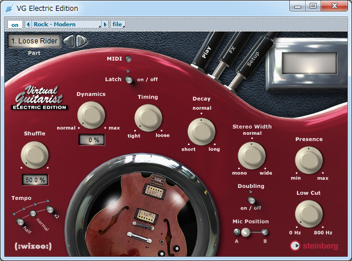Image resolution: width=352 pixels, height=261 pixels.
Task: Click the steinberg logo
Action: [314, 246]
